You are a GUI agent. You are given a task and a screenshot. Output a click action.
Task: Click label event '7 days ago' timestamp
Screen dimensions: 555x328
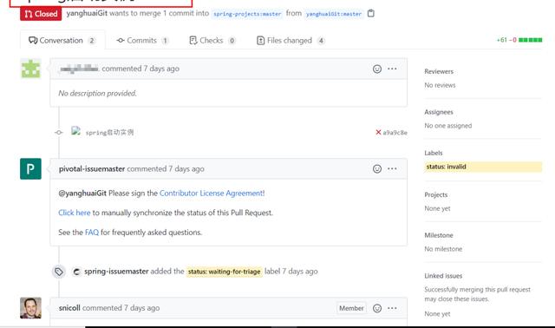tap(300, 272)
